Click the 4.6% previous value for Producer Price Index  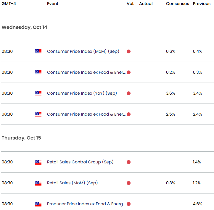[x=197, y=204]
